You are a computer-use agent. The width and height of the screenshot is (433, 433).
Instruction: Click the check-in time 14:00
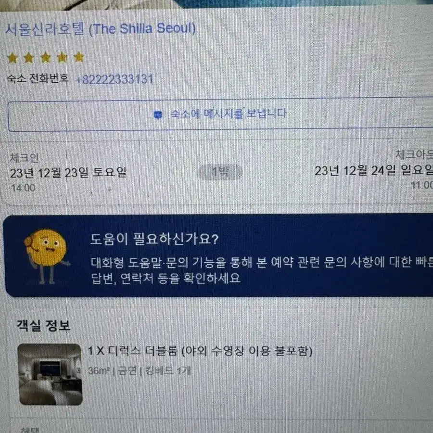(x=23, y=188)
